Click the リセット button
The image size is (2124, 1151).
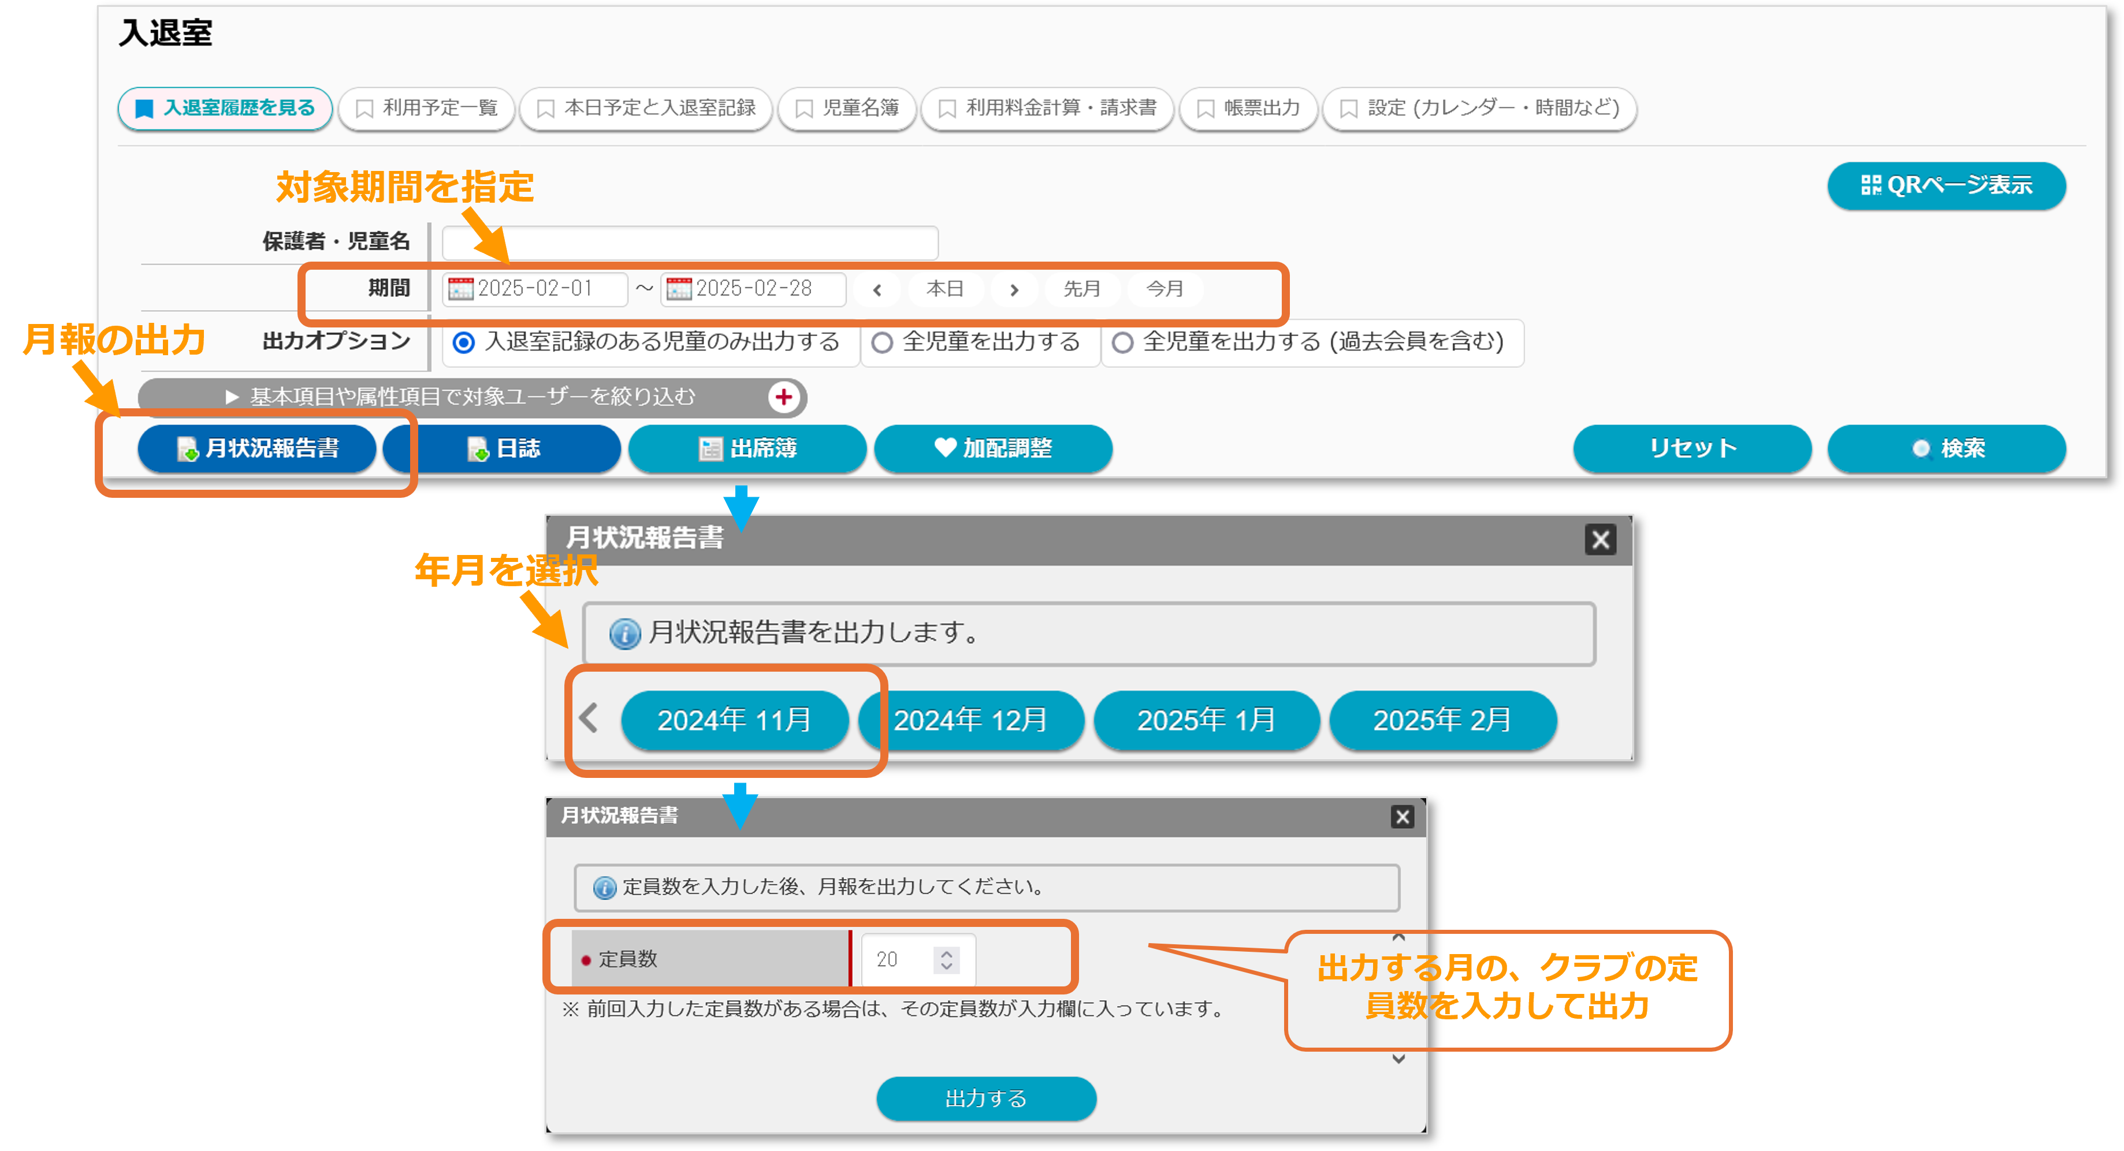(x=1692, y=449)
